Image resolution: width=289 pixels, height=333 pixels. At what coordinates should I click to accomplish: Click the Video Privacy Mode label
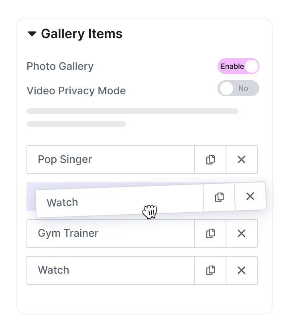(x=76, y=91)
